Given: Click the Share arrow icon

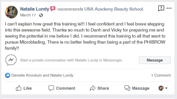Looking at the screenshot, I should tap(93, 88).
